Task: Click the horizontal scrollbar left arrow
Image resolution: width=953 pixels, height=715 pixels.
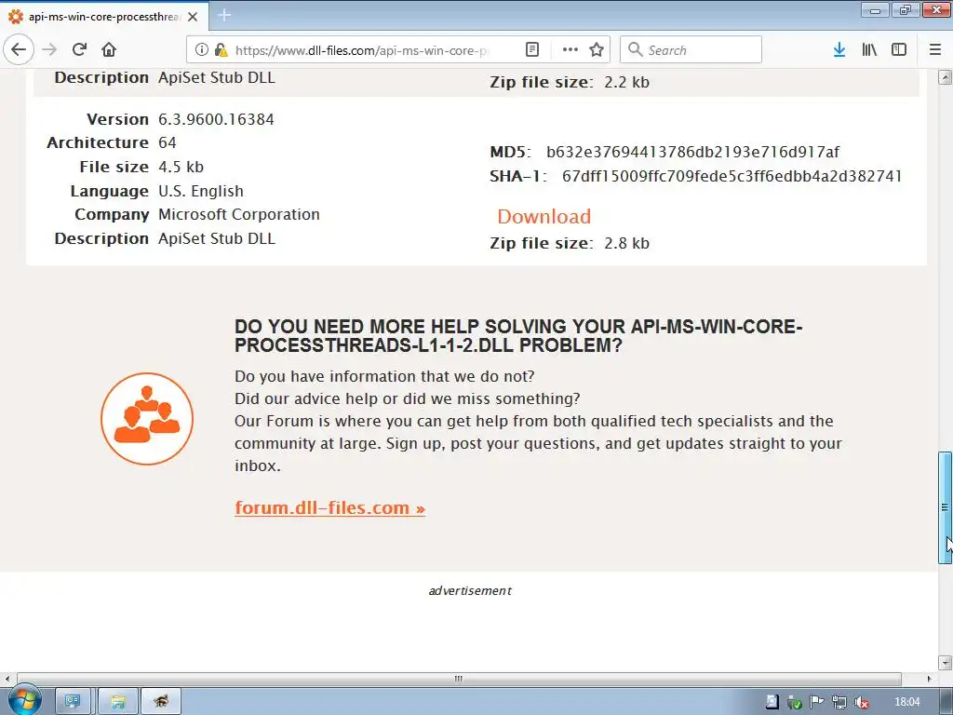Action: pos(7,679)
